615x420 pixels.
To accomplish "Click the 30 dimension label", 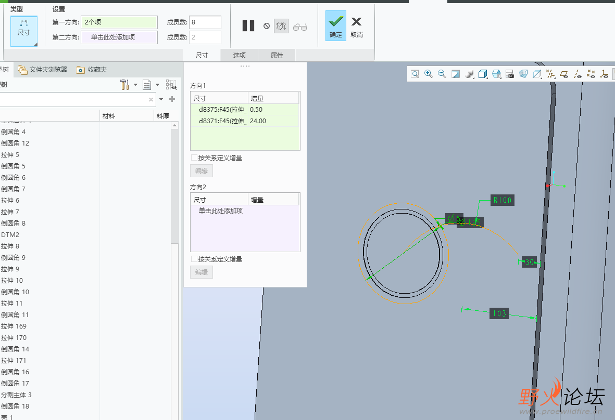I will 530,262.
